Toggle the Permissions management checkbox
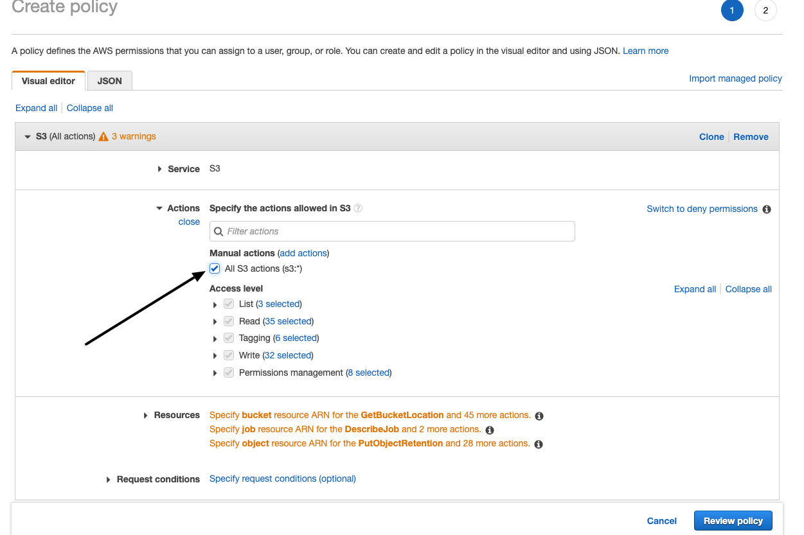Viewport: 804px width, 535px height. [229, 373]
